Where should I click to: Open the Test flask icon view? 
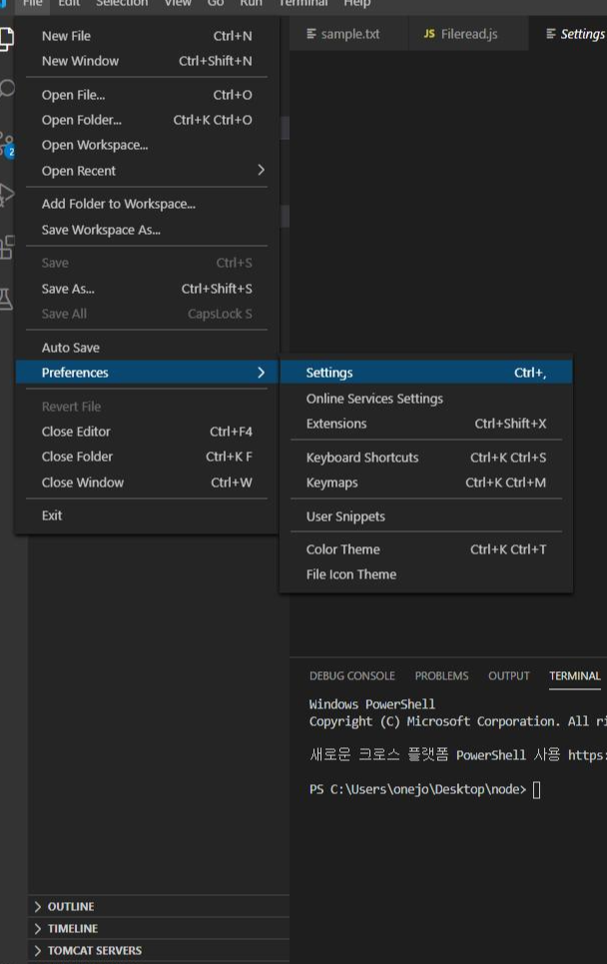coord(6,299)
